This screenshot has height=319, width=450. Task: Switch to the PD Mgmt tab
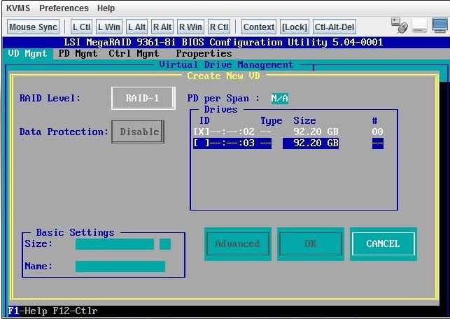[x=78, y=54]
